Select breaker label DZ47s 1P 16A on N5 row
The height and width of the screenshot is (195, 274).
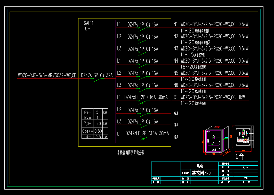point(143,73)
